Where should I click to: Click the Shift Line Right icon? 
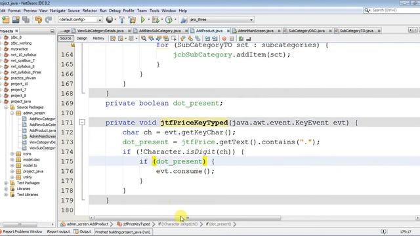[x=215, y=39]
